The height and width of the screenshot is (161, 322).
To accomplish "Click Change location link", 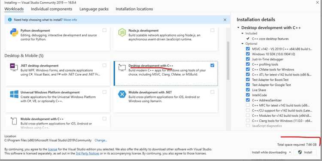I will click(101, 140).
